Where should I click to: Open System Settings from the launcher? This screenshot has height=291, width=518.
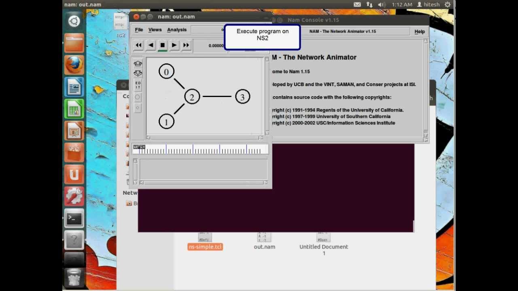pyautogui.click(x=74, y=196)
